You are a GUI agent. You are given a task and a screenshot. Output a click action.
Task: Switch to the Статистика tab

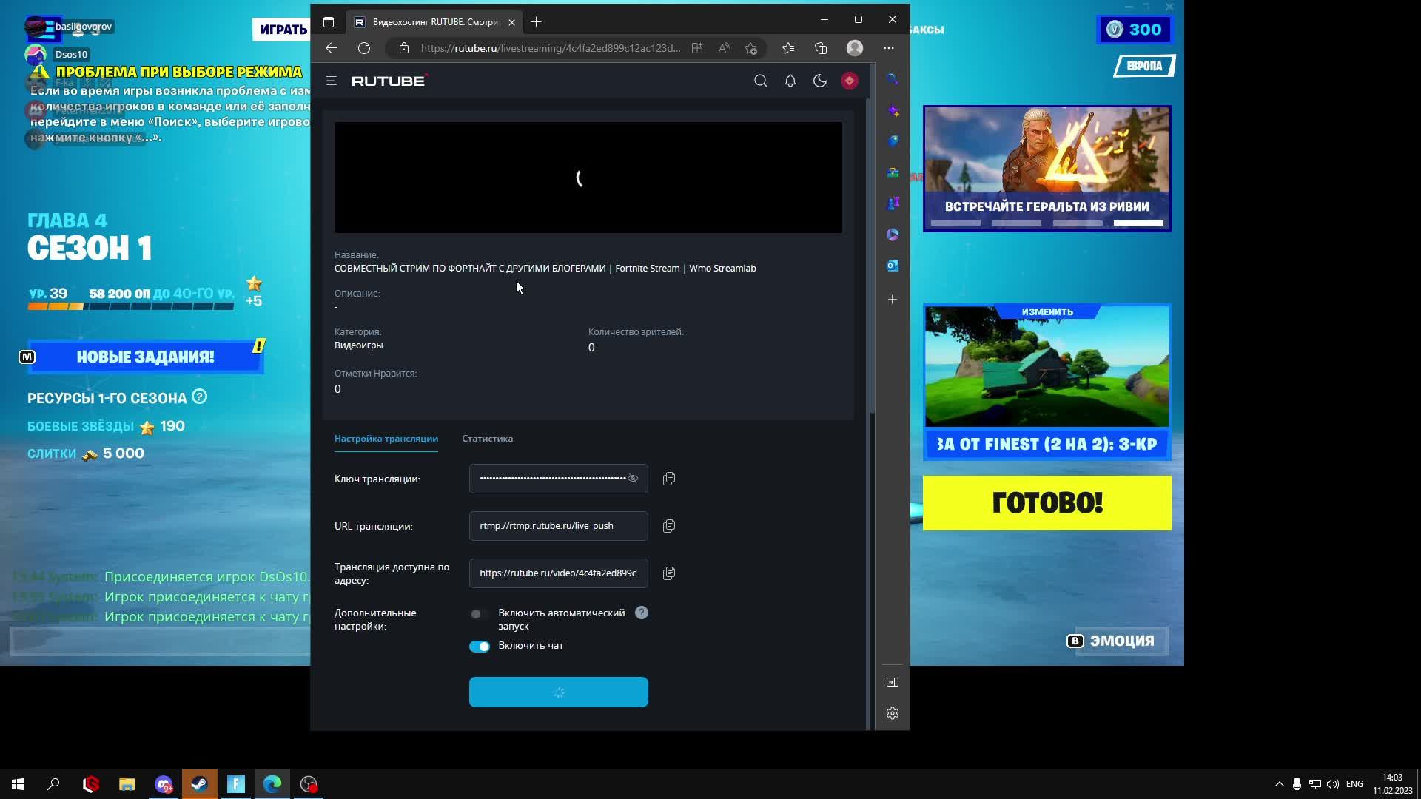tap(487, 439)
